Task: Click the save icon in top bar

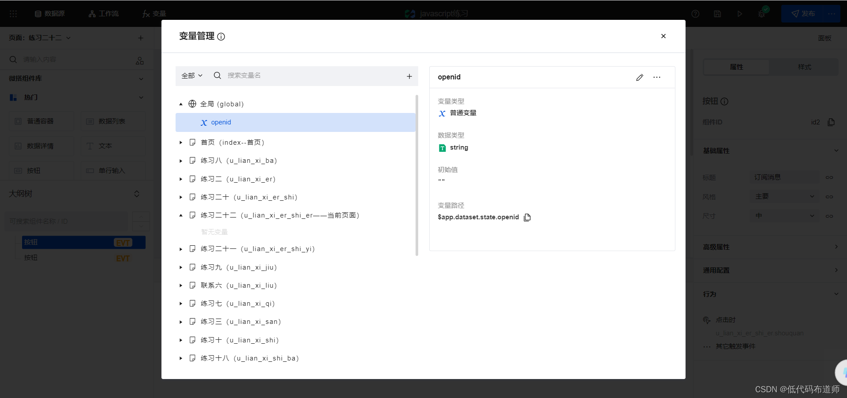Action: [718, 14]
